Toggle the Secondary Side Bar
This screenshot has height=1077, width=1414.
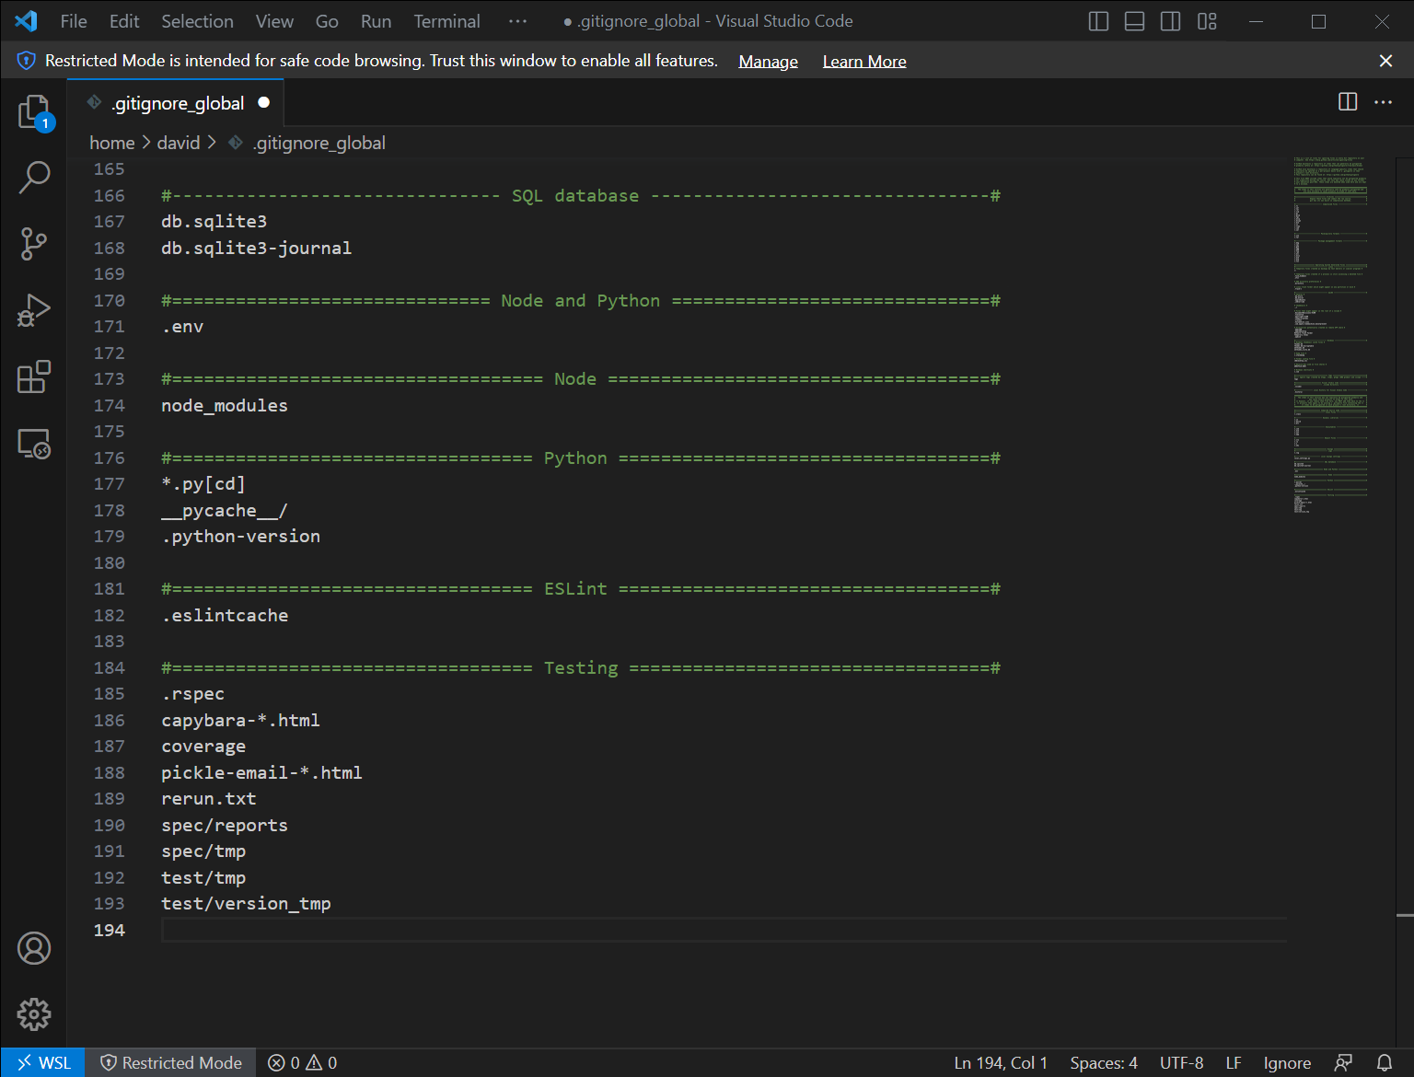(x=1170, y=20)
